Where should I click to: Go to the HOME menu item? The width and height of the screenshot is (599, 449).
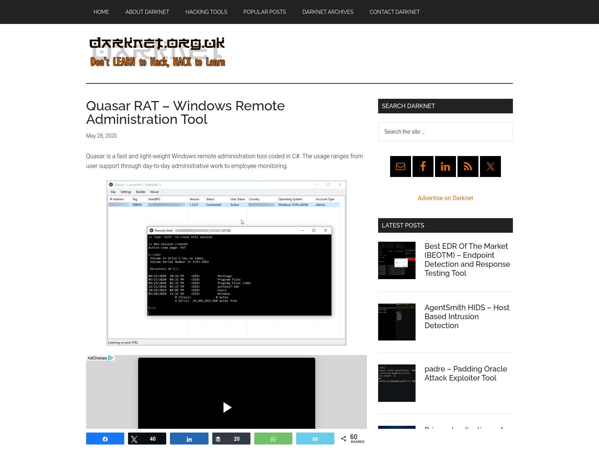click(101, 12)
